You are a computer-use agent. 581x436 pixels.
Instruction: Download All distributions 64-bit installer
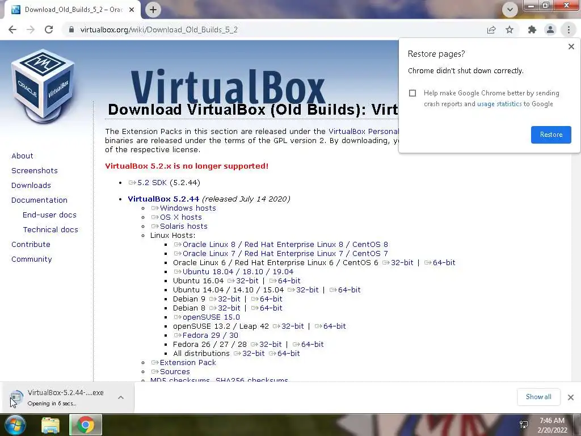pyautogui.click(x=284, y=353)
